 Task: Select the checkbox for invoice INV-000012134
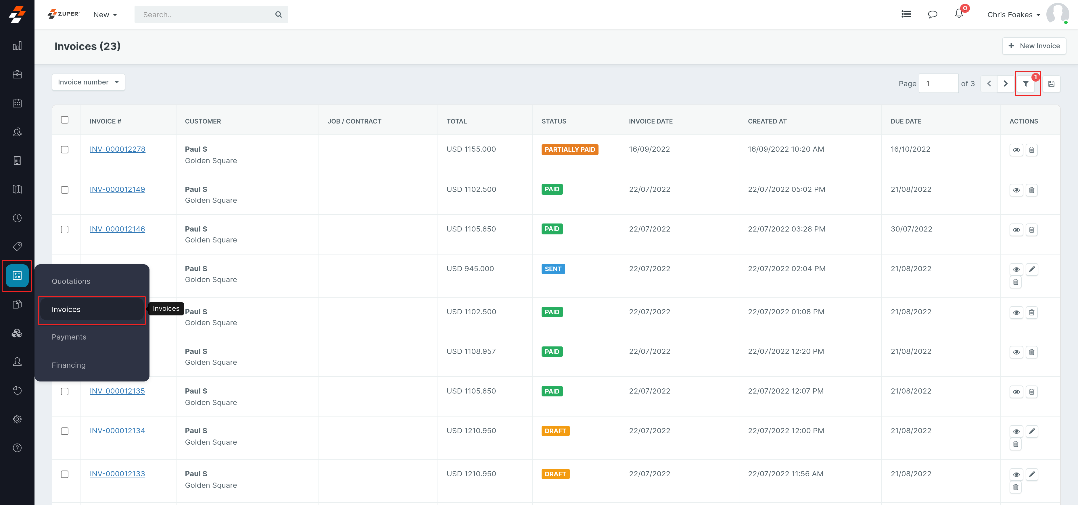(64, 431)
